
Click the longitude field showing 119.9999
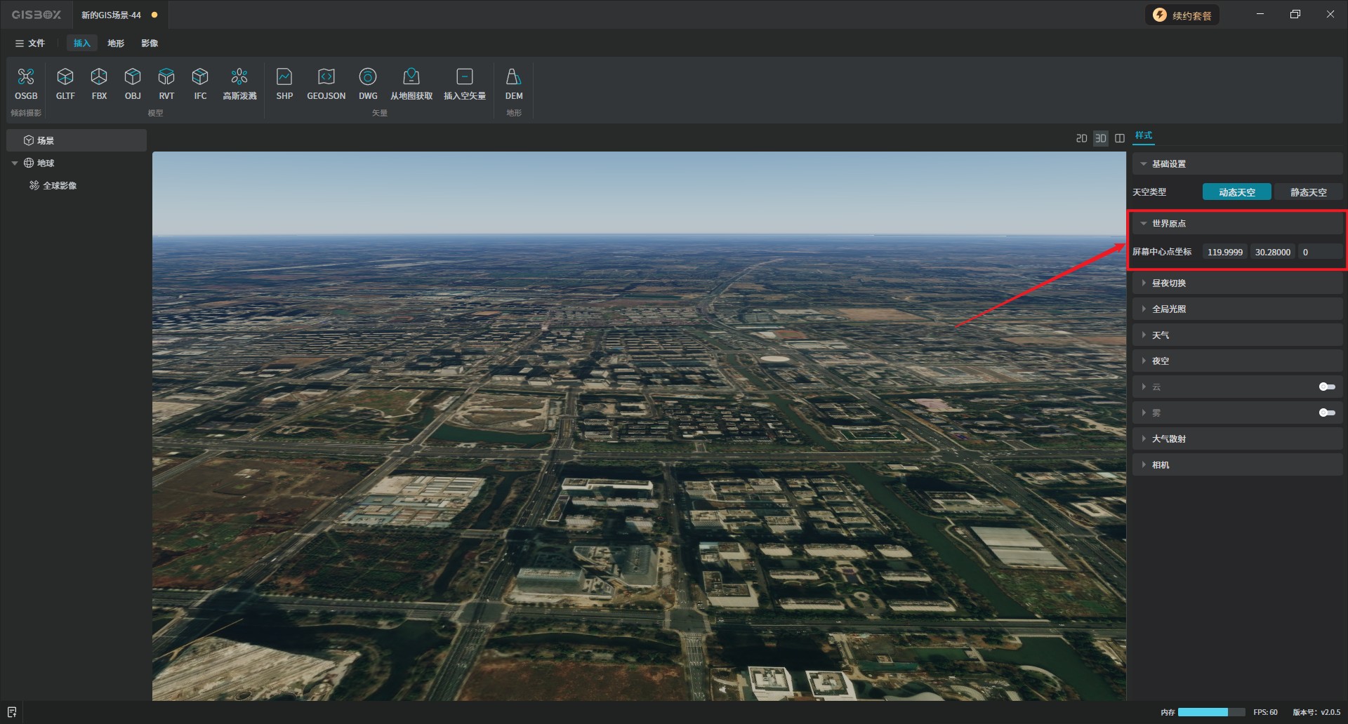click(x=1224, y=253)
